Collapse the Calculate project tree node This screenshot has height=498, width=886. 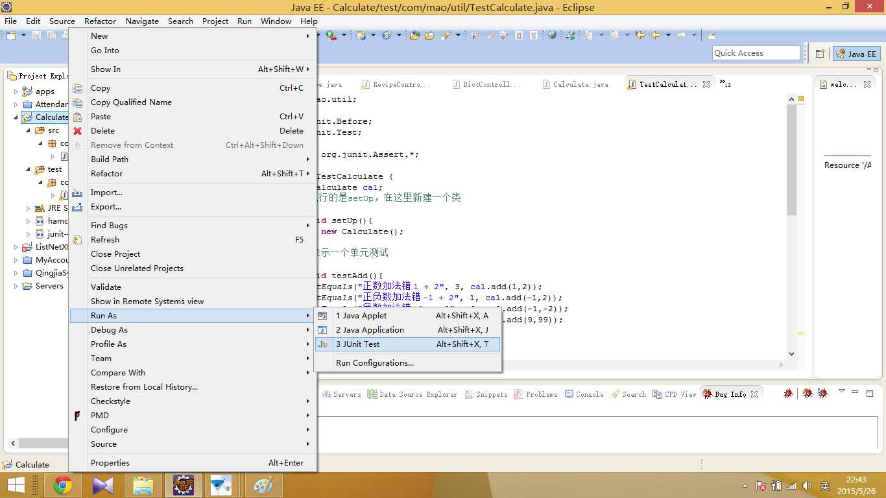[16, 117]
